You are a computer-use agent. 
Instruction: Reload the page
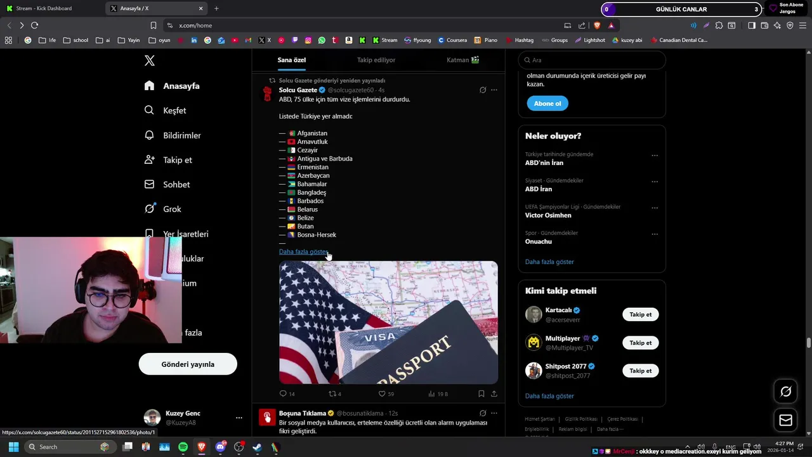pyautogui.click(x=35, y=25)
